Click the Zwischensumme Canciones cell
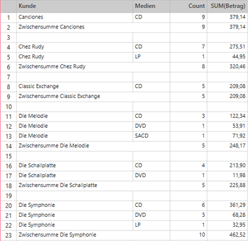Screen dimensions: 248x241 coord(93,27)
